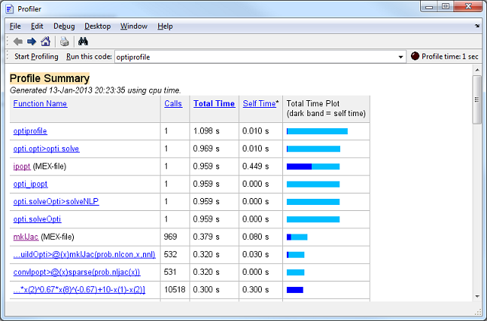The height and width of the screenshot is (321, 487).
Task: Click the '969' calls cell
Action: pos(170,237)
